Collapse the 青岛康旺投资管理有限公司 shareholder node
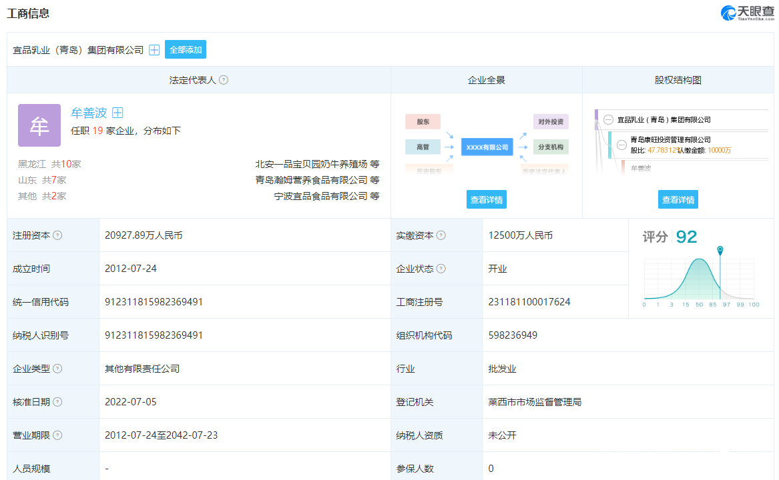Screen dimensions: 779x480 tap(621, 145)
